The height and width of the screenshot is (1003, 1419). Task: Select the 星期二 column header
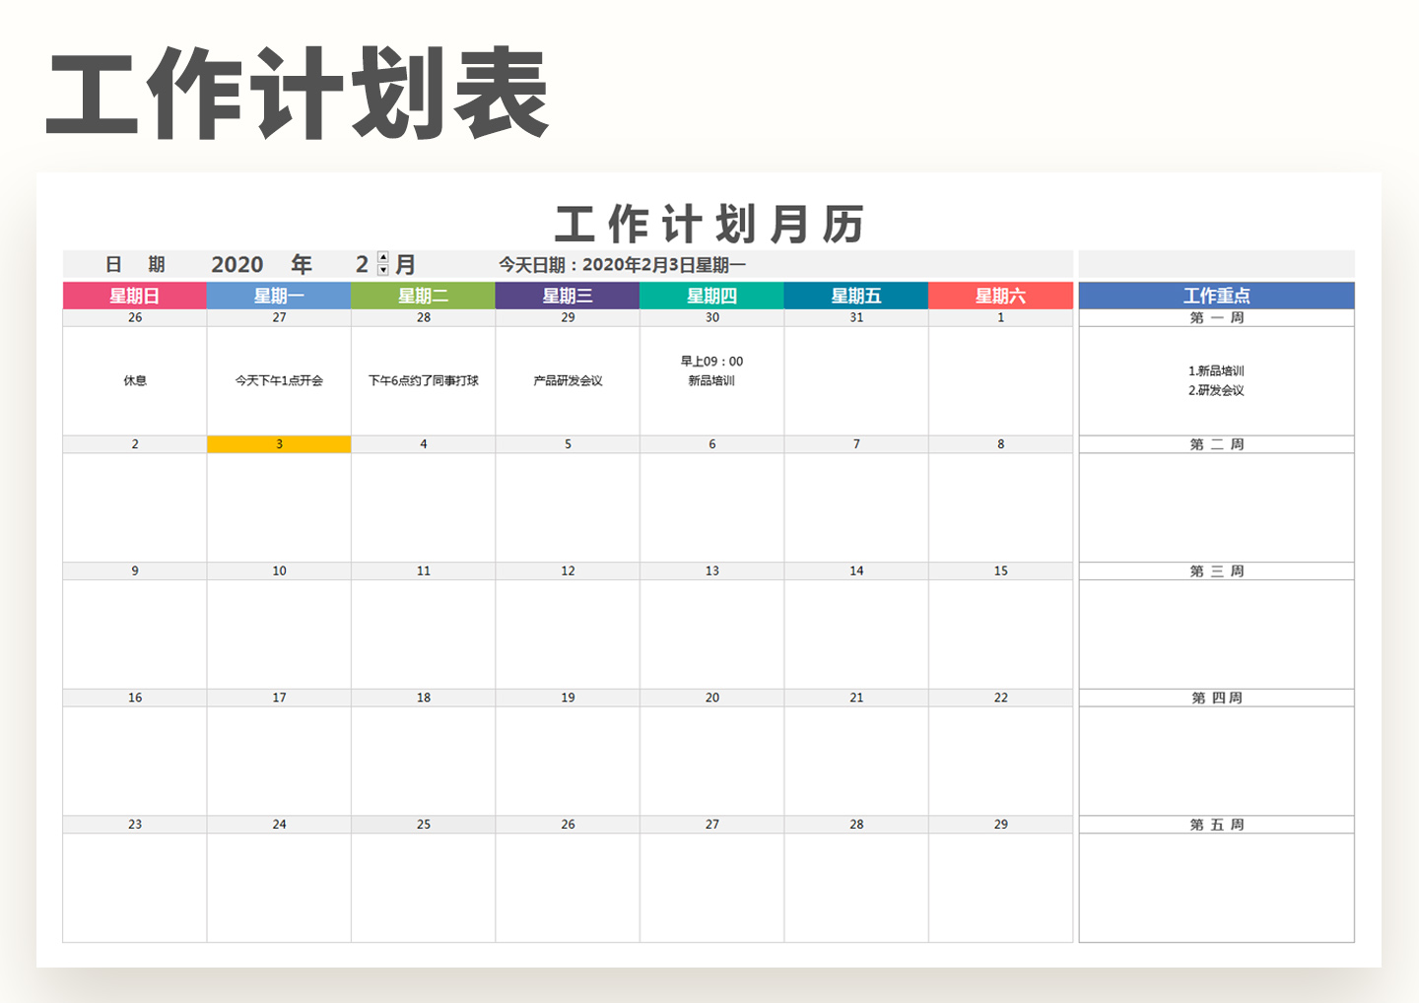coord(423,295)
